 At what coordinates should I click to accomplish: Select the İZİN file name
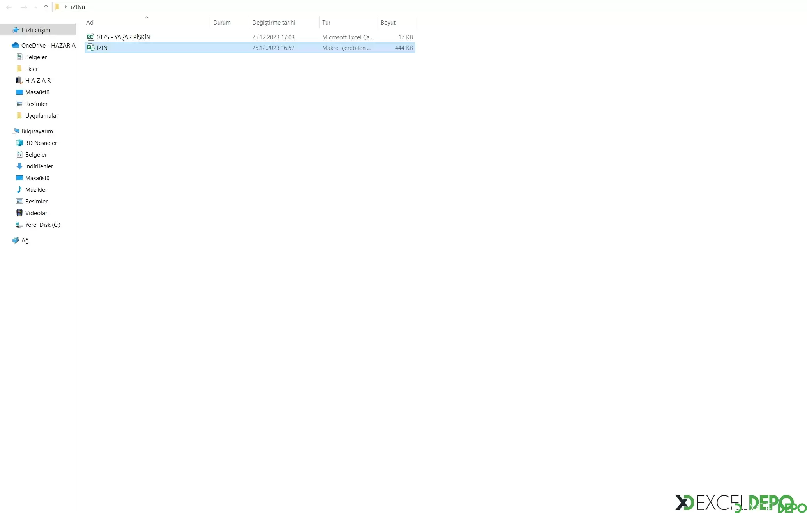tap(102, 48)
